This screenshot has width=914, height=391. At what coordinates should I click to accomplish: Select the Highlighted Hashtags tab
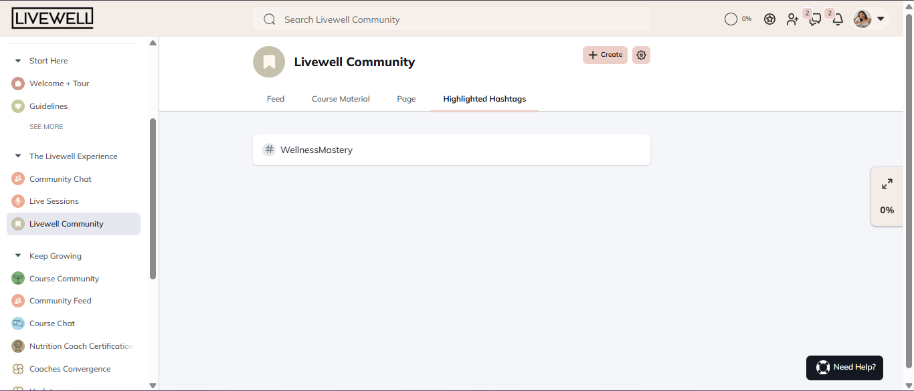click(x=484, y=99)
